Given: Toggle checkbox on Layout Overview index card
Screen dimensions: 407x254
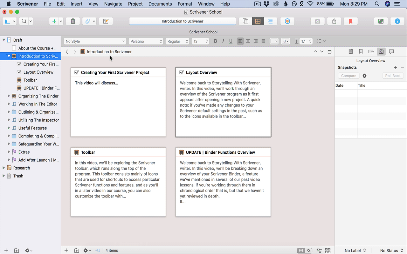Looking at the screenshot, I should coord(182,72).
